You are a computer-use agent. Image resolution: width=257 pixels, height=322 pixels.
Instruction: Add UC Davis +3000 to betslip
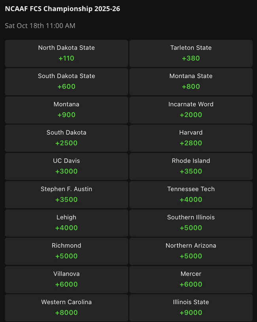point(66,166)
